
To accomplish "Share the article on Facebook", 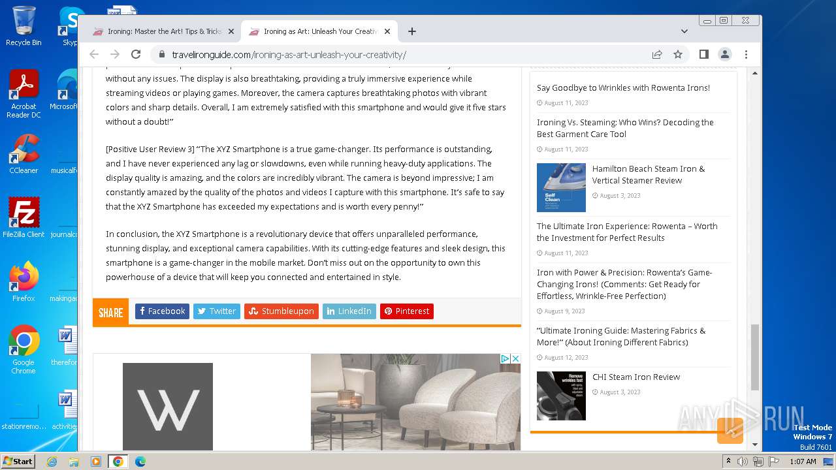I will (x=162, y=311).
